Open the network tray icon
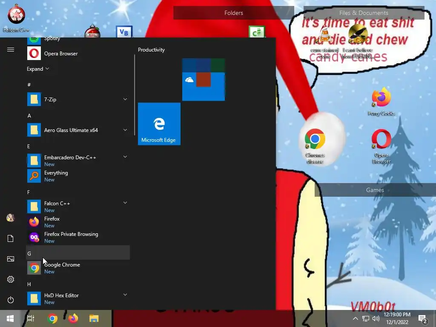The height and width of the screenshot is (327, 436). 366,318
